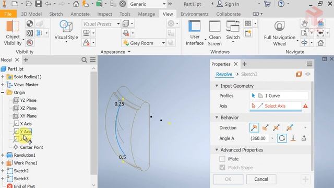This screenshot has height=188, width=334.
Task: Click the Object Visibility icon
Action: point(13,26)
